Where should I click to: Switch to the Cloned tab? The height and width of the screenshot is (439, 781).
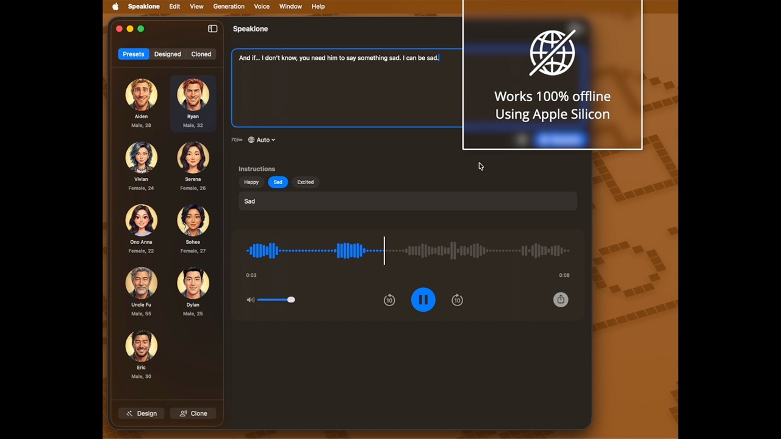pos(201,54)
